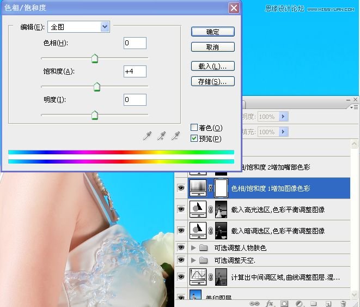The width and height of the screenshot is (360, 307).
Task: Create a new layer icon
Action: click(x=328, y=304)
